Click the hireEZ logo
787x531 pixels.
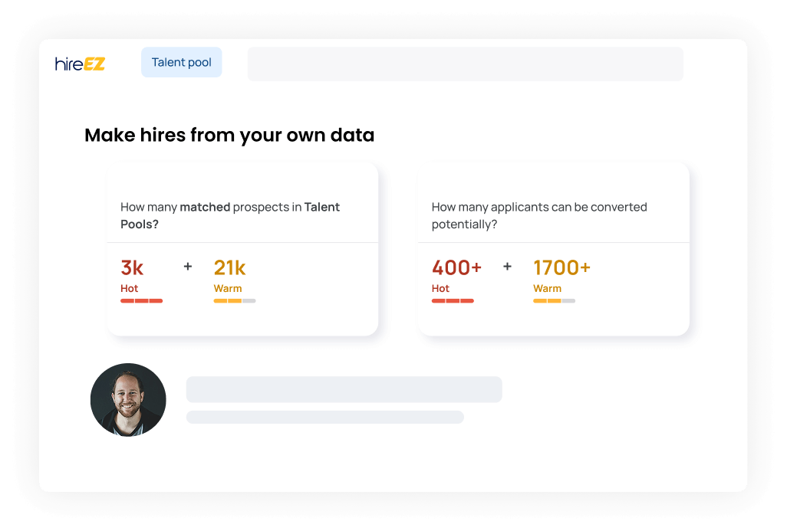(x=80, y=64)
